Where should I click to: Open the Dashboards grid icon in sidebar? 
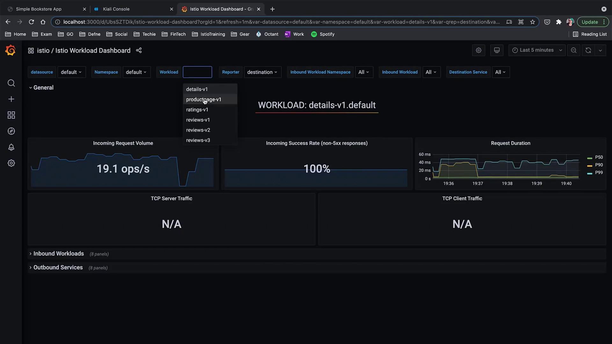click(x=11, y=115)
